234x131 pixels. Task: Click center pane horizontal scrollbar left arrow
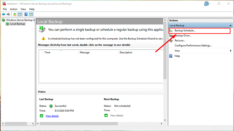[x=38, y=124]
